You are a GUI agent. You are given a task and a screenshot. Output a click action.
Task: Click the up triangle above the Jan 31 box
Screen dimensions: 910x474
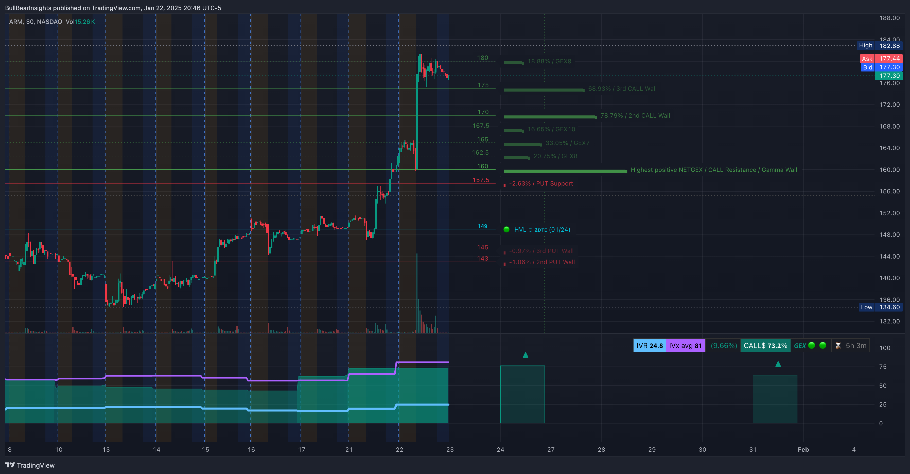[x=778, y=364]
